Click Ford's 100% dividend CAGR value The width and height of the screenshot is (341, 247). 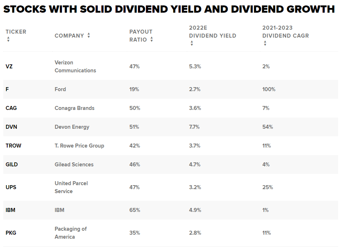pos(269,89)
